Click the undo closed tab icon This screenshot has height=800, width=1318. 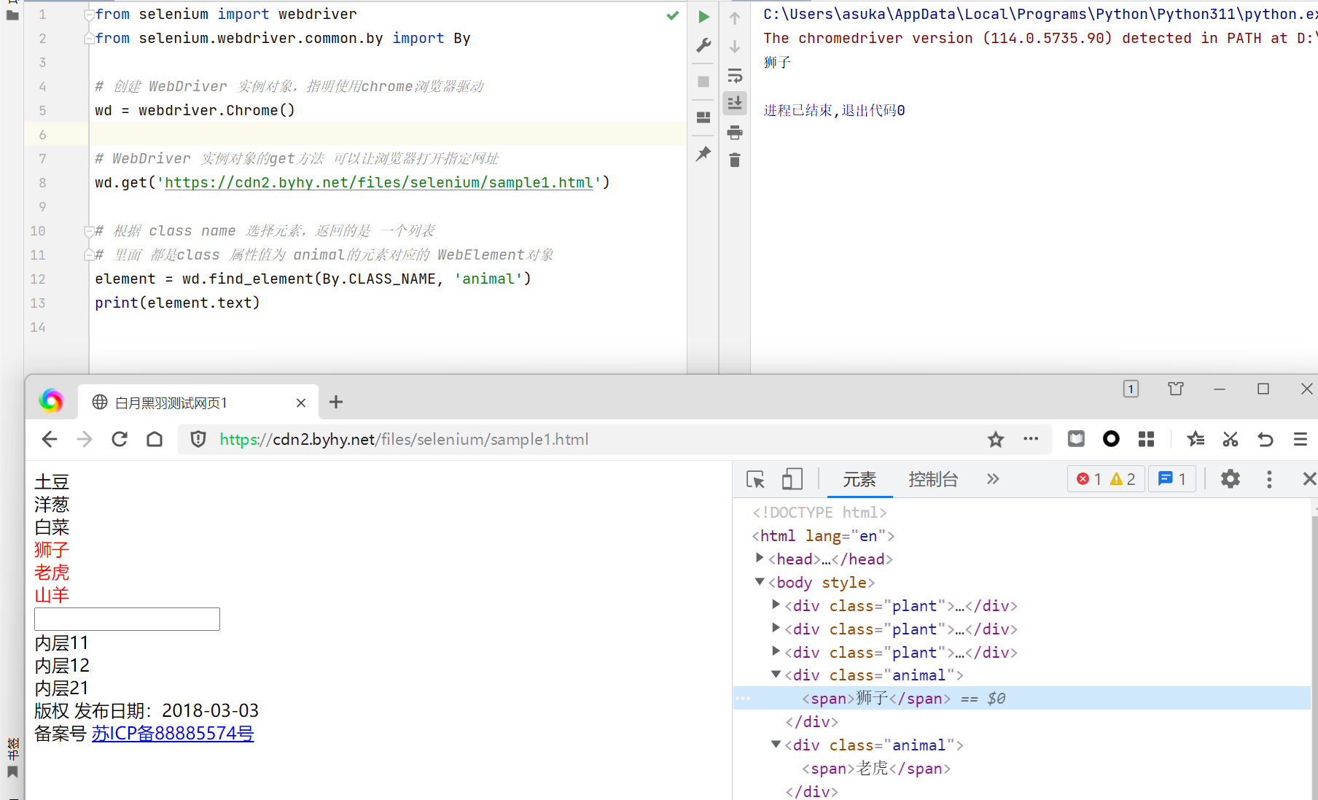1266,439
